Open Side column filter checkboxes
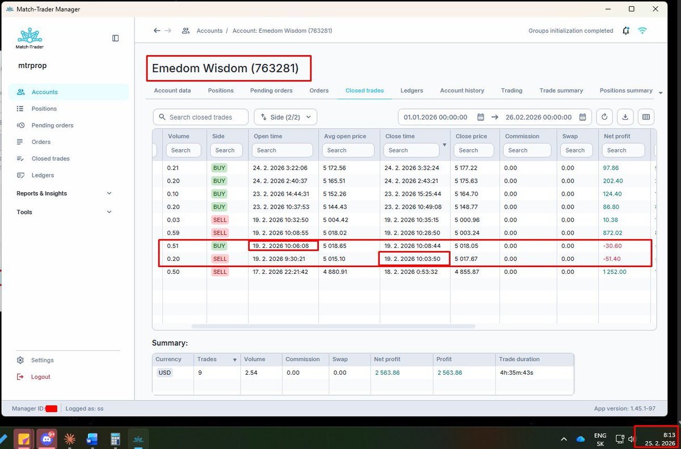681x449 pixels. click(226, 150)
